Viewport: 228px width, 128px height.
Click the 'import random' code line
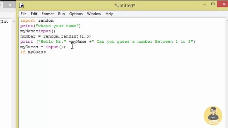pos(37,21)
